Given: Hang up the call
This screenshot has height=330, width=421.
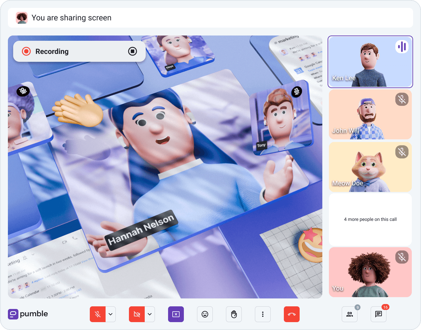Looking at the screenshot, I should tap(292, 314).
